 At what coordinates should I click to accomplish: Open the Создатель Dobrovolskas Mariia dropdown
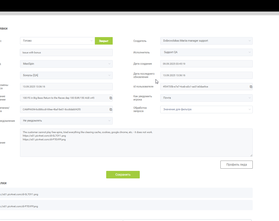click(206, 41)
